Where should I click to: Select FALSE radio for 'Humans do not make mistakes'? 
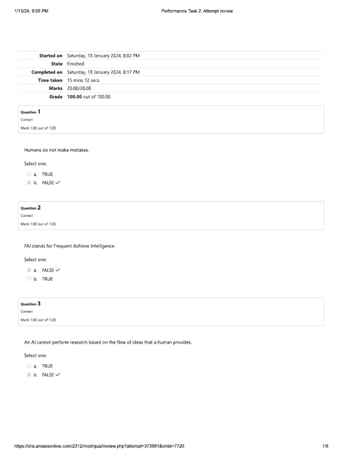pos(29,183)
